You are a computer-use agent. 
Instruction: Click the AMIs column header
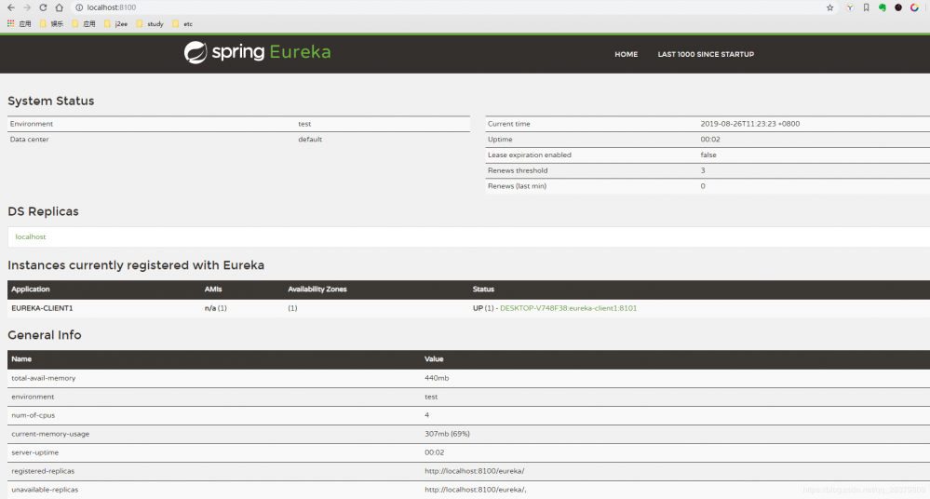(x=213, y=289)
